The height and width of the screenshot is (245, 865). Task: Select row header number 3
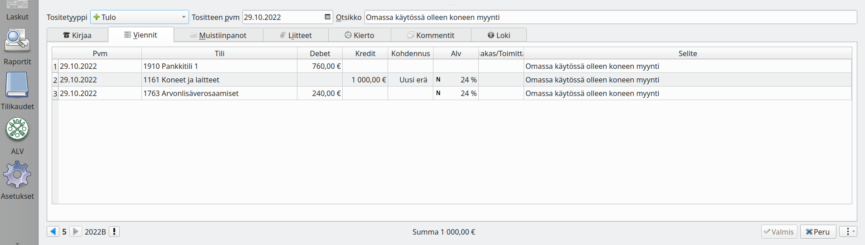(55, 93)
